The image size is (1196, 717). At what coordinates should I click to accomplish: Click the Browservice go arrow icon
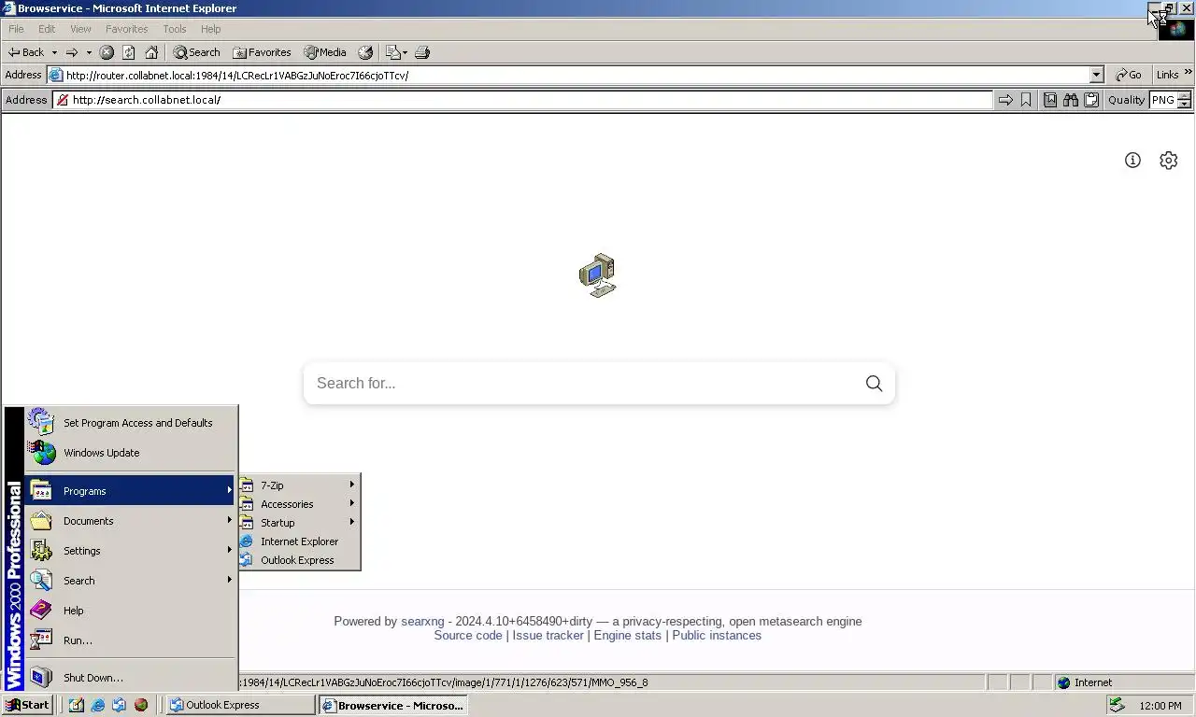coord(1005,100)
